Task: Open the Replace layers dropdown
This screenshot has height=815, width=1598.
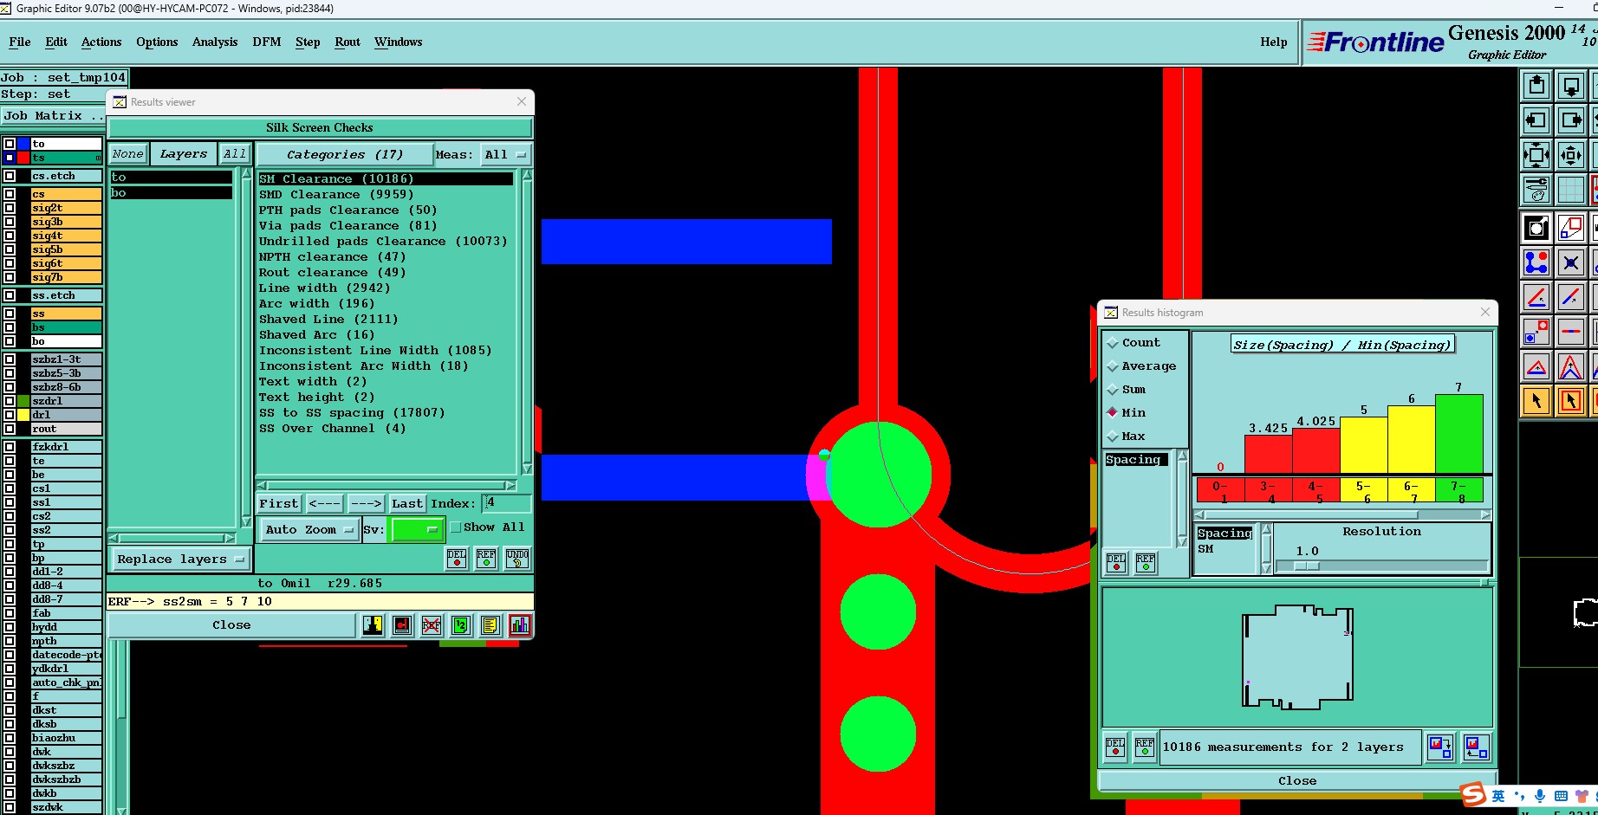Action: click(x=180, y=560)
